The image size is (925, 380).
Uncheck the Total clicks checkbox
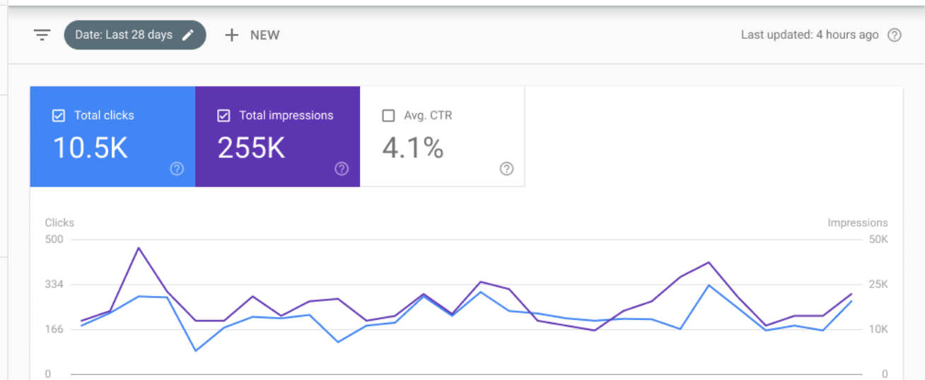coord(59,116)
